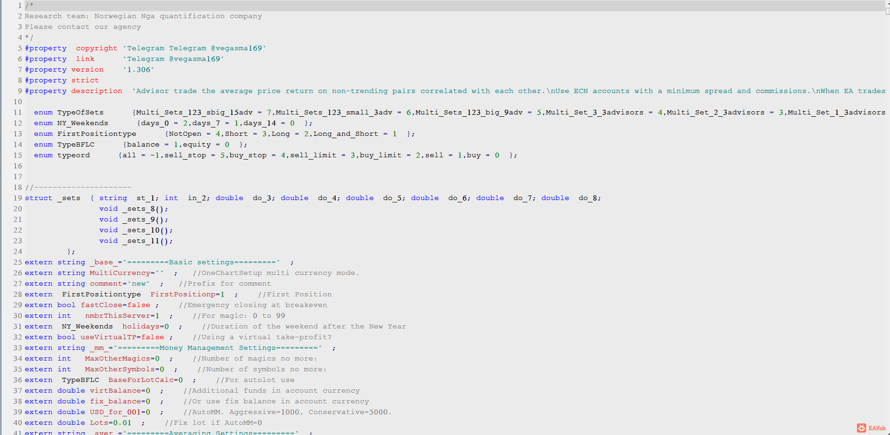Image resolution: width=890 pixels, height=435 pixels.
Task: Click variable '_base_' on line 25
Action: [x=104, y=262]
